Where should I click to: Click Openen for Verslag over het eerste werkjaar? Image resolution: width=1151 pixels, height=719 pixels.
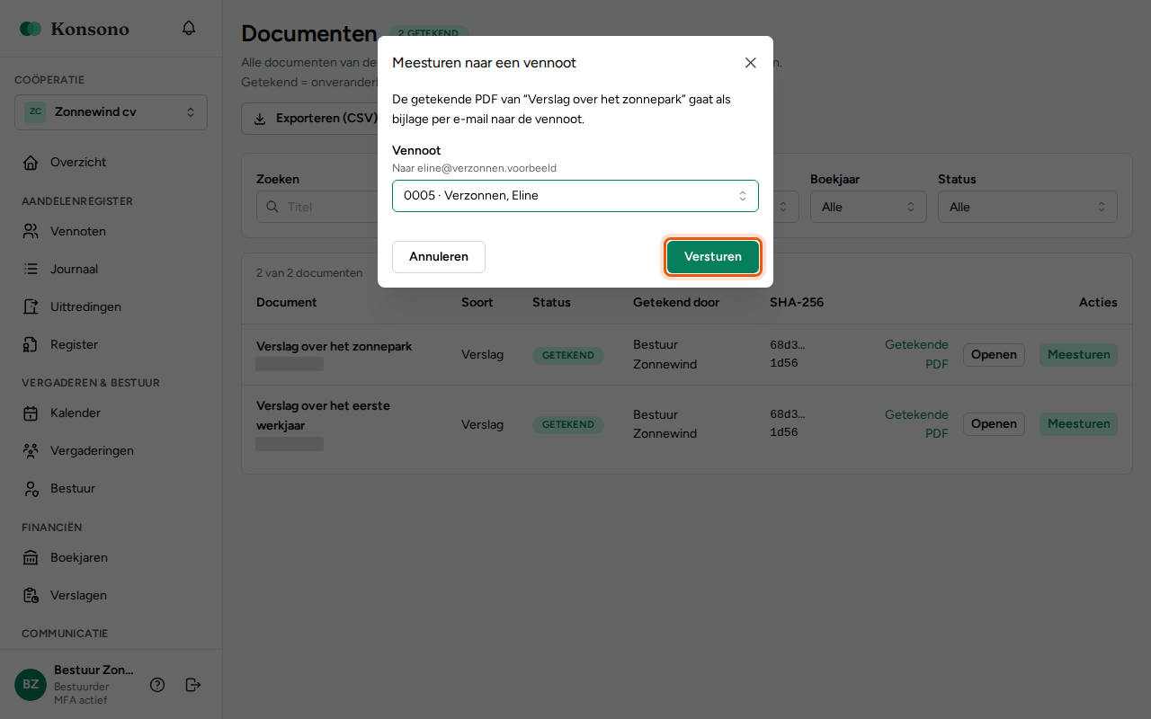[x=994, y=424]
